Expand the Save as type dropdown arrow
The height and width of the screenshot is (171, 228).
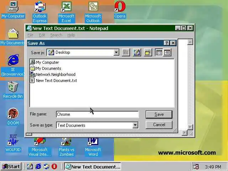pyautogui.click(x=135, y=125)
